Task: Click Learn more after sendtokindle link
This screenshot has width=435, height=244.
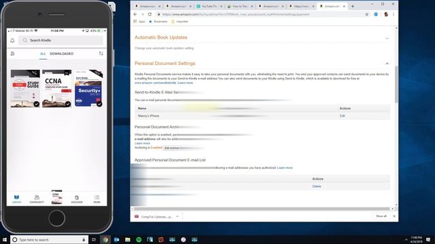Action: 186,83
